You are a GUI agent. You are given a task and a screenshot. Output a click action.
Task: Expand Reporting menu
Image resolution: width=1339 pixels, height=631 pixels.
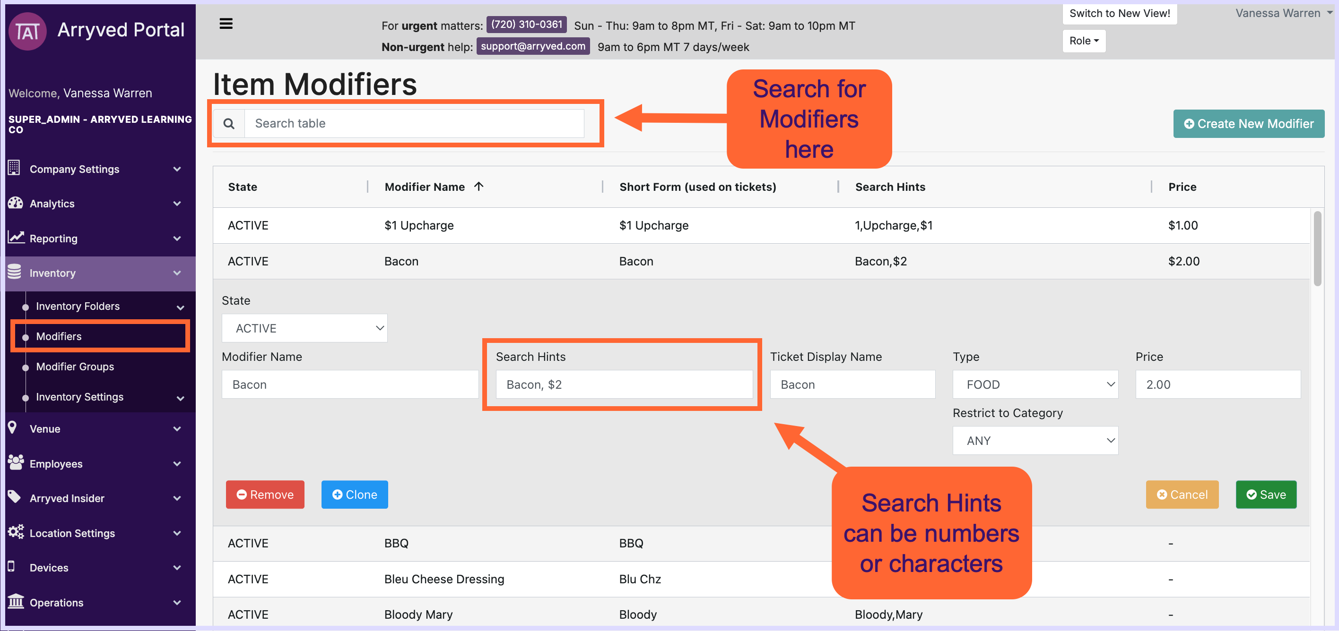[x=177, y=239]
